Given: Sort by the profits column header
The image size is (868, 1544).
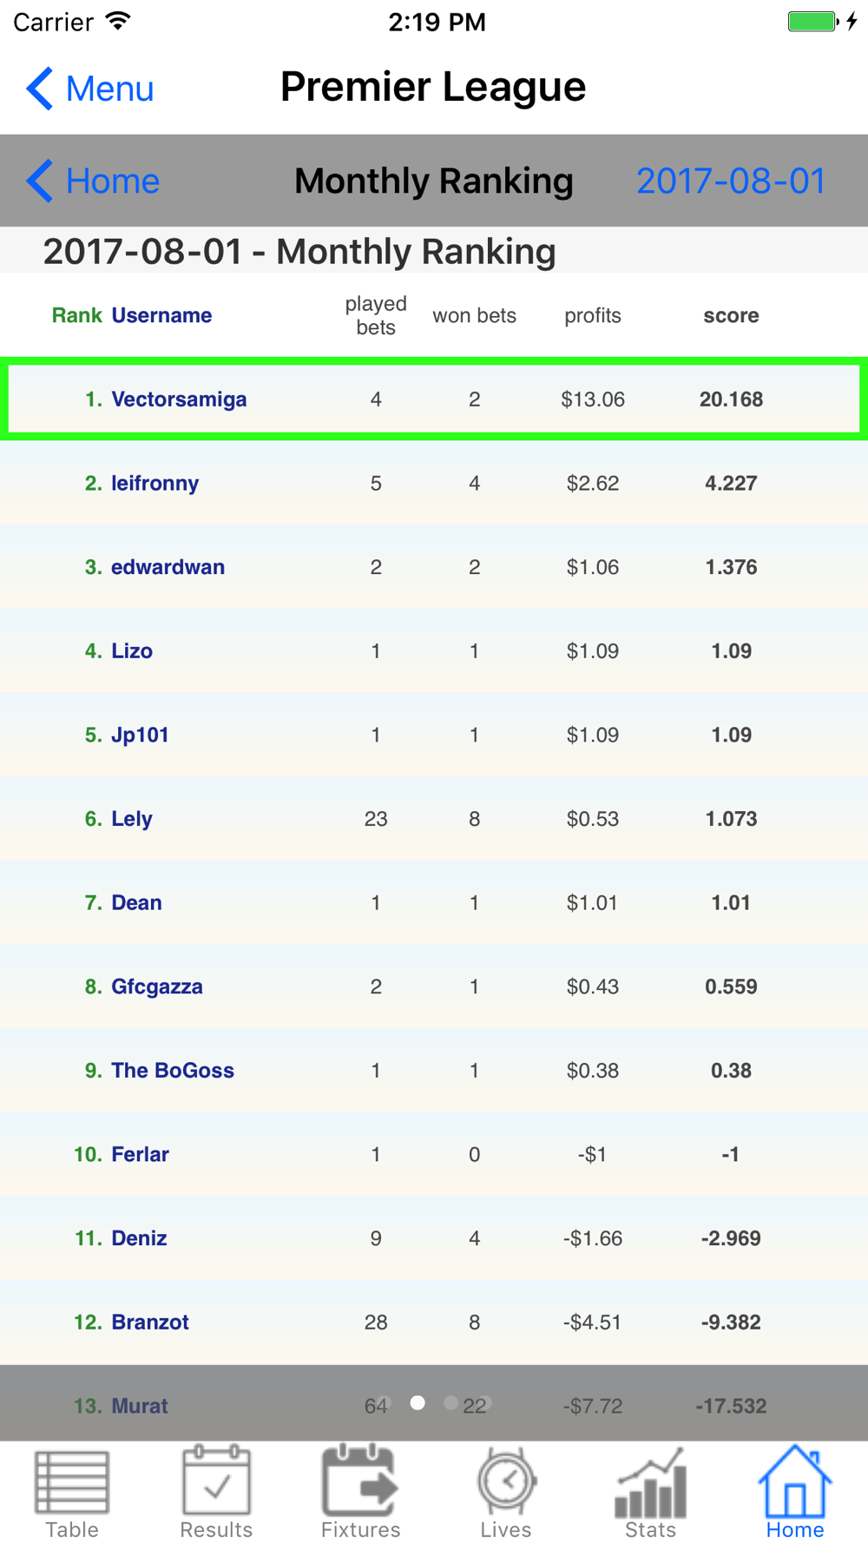Looking at the screenshot, I should pyautogui.click(x=592, y=315).
